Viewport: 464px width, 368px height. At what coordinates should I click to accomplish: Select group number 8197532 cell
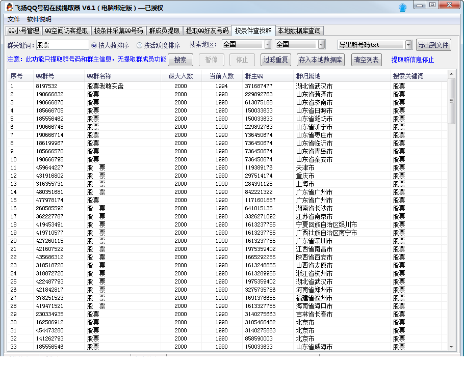[46, 86]
